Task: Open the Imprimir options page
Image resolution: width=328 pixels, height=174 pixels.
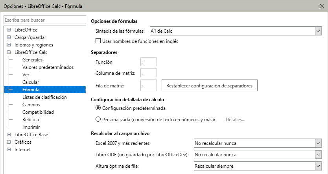Action: click(x=31, y=127)
